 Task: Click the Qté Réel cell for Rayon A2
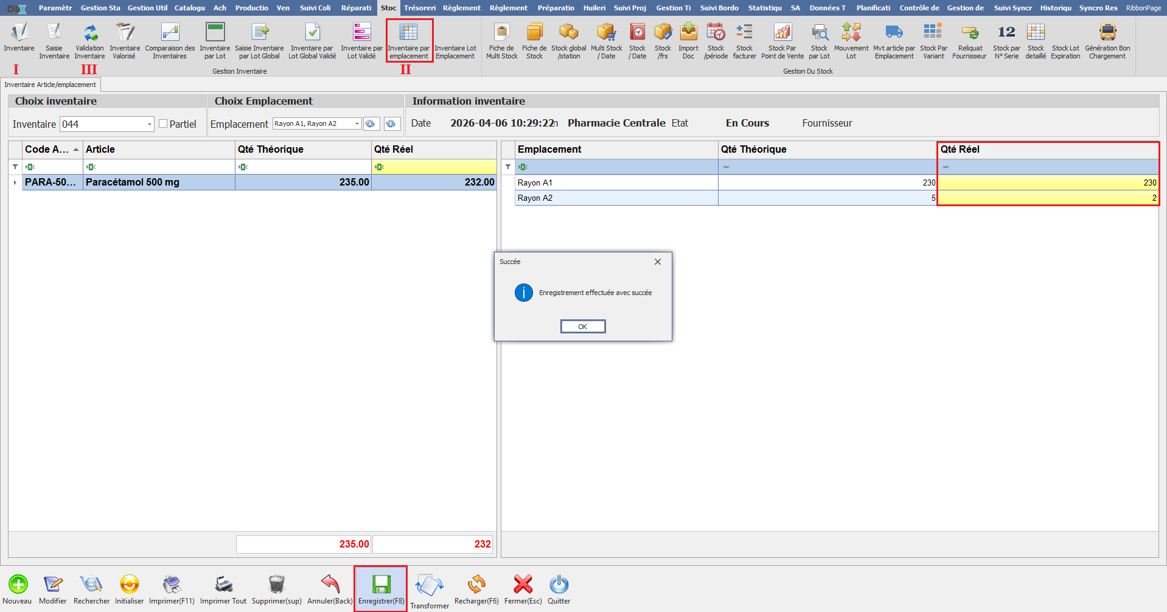[1047, 198]
